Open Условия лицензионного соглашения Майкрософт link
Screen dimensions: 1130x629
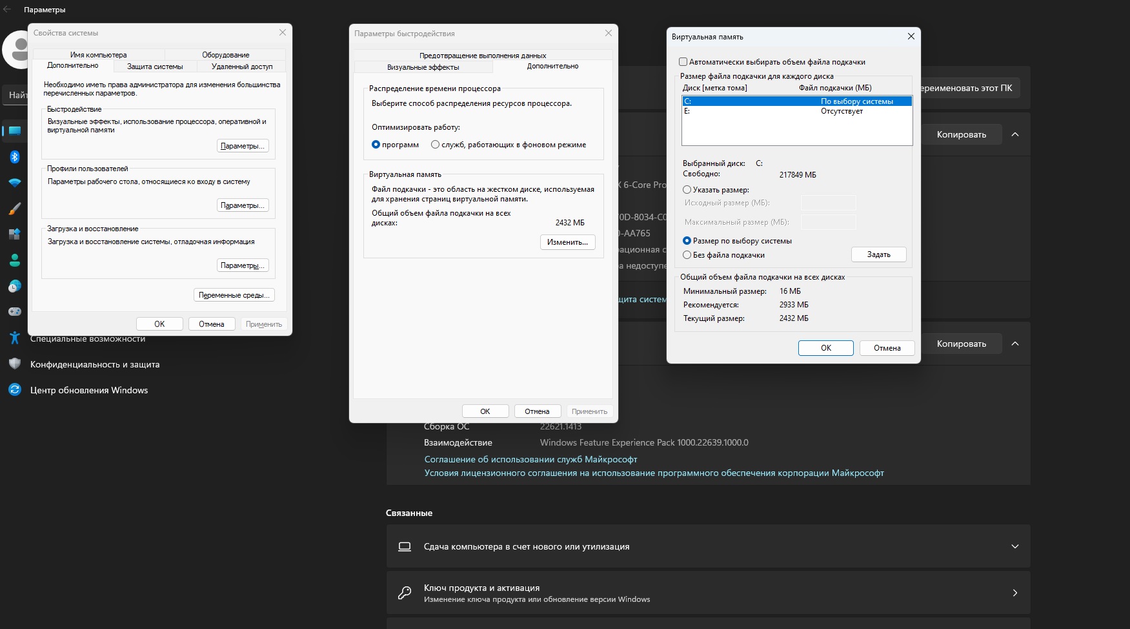pyautogui.click(x=654, y=473)
